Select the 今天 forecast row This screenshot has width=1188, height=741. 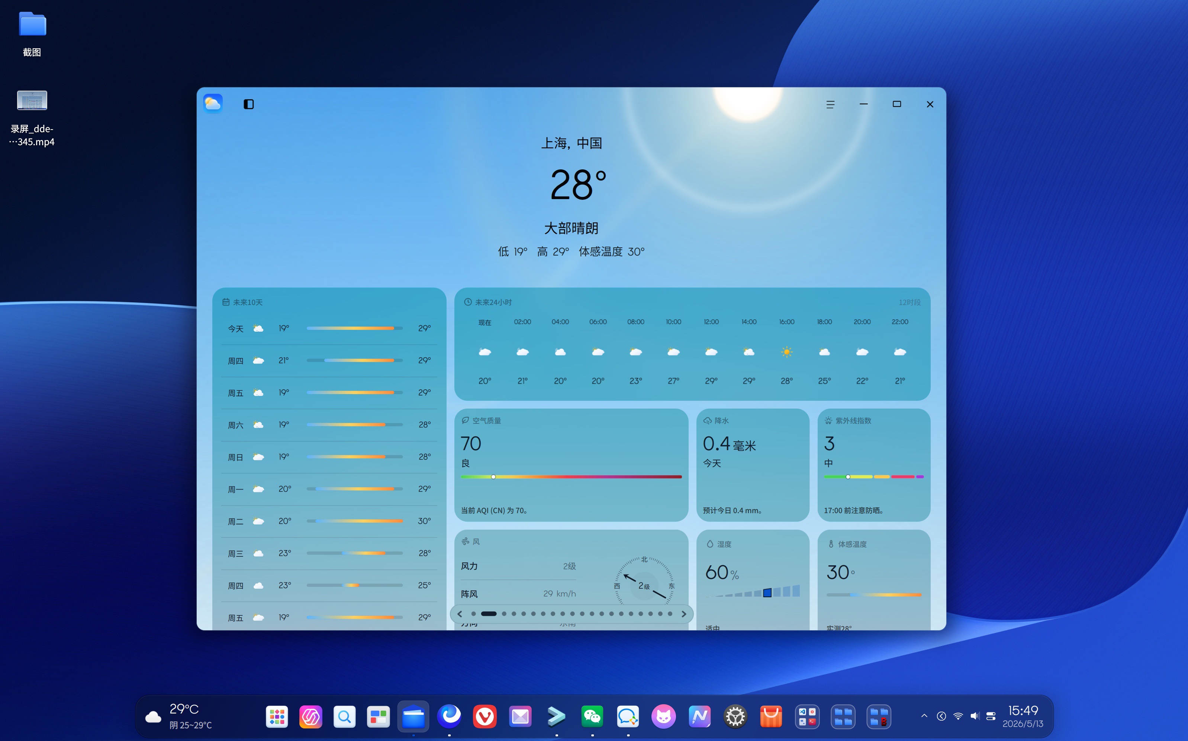pyautogui.click(x=329, y=328)
